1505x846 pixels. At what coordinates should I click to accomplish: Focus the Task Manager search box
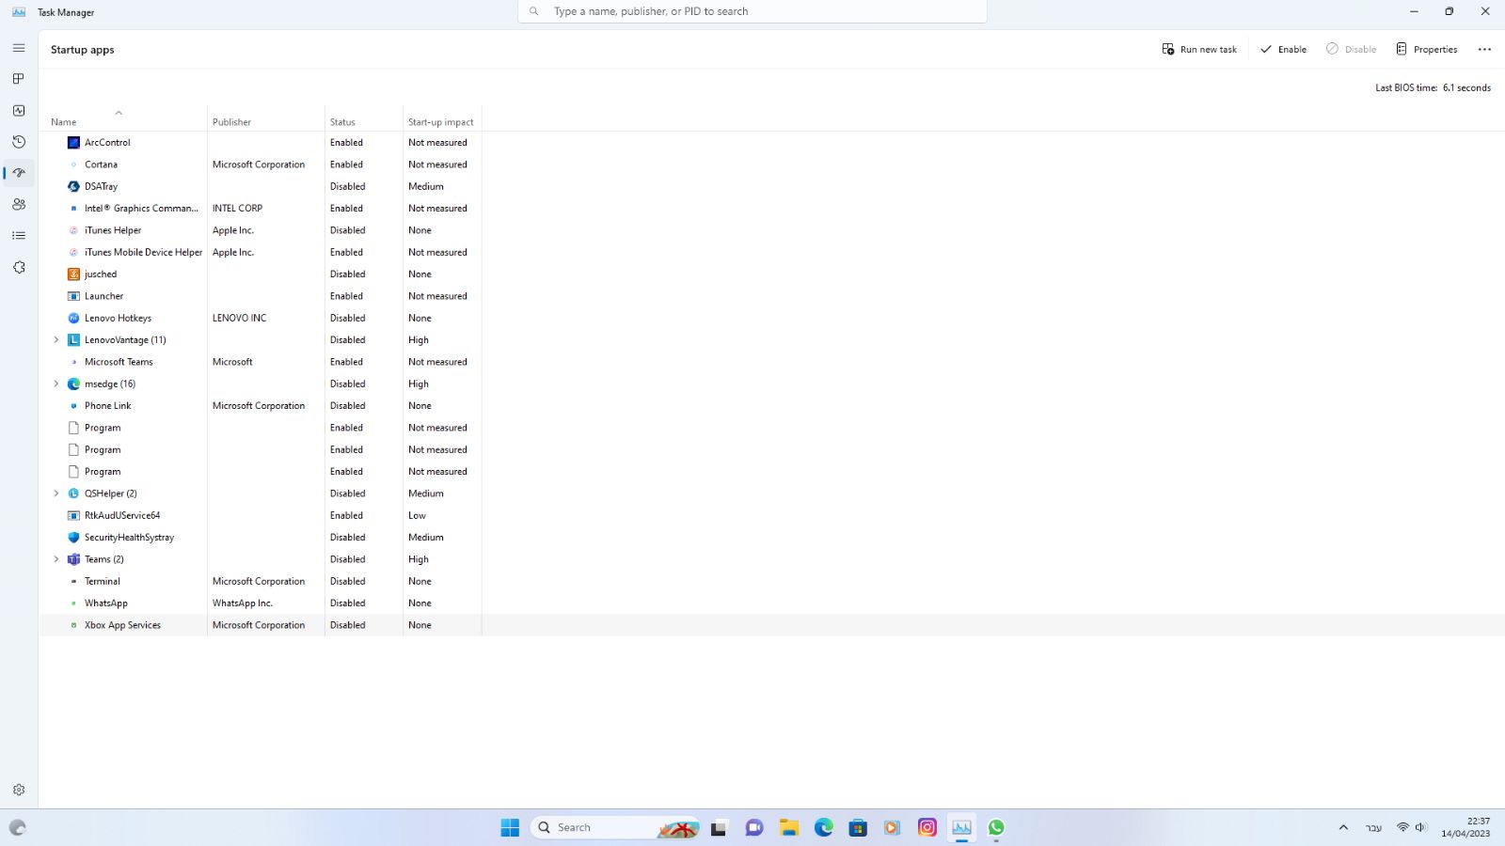(x=752, y=11)
